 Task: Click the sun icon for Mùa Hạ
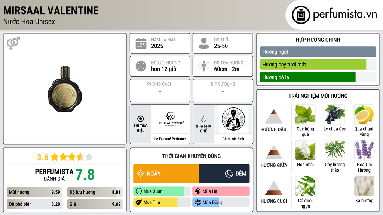[x=198, y=191]
